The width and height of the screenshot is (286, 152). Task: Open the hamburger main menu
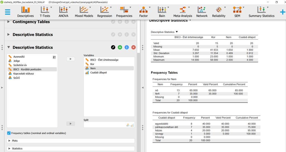[8, 12]
